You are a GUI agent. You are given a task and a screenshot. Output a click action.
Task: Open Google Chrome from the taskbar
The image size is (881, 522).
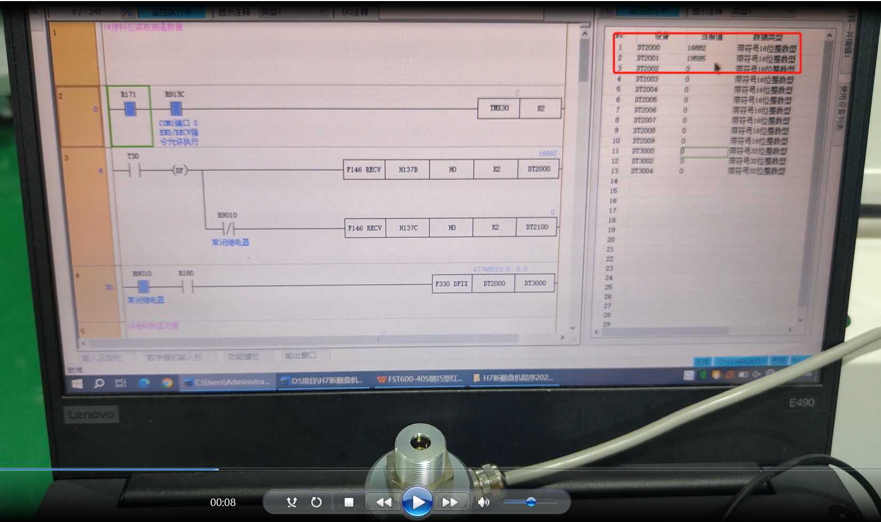click(x=167, y=382)
